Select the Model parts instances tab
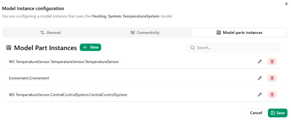This screenshot has height=121, width=291. [239, 33]
